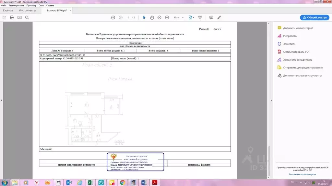Click the Print icon in the toolbar
The width and height of the screenshot is (332, 186).
[x=12, y=17]
